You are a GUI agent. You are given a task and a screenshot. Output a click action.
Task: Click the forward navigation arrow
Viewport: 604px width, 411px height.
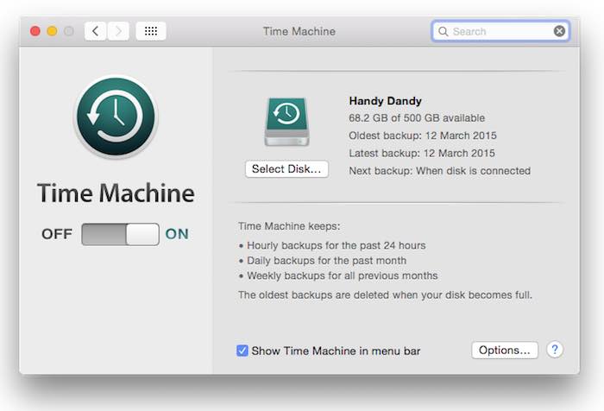pos(118,31)
